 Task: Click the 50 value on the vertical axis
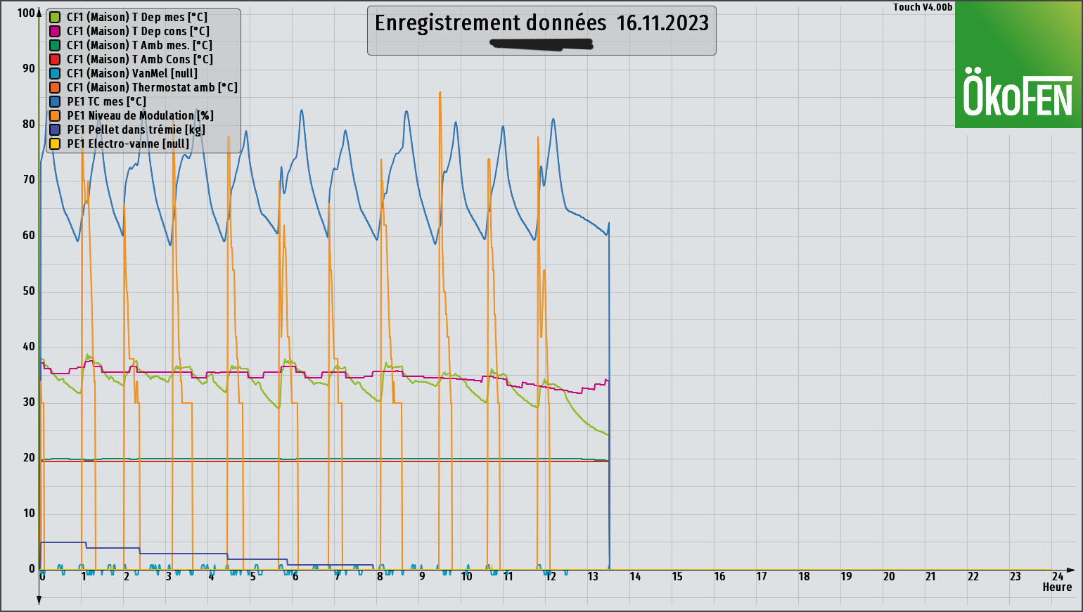[x=29, y=291]
